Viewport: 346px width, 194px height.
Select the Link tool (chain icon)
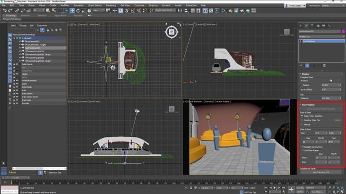click(17, 11)
